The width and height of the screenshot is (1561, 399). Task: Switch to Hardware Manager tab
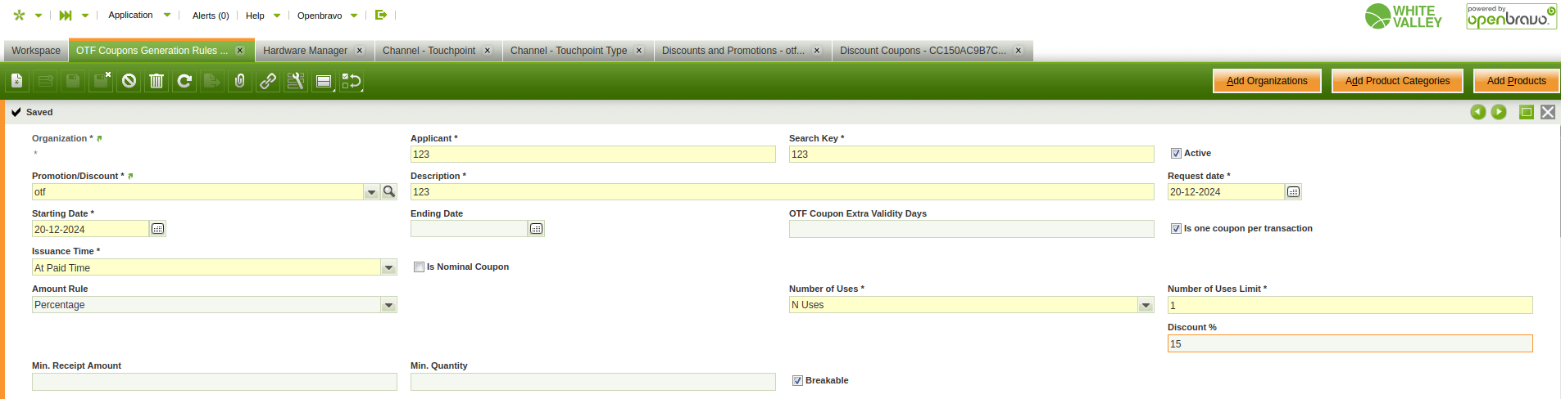point(305,51)
